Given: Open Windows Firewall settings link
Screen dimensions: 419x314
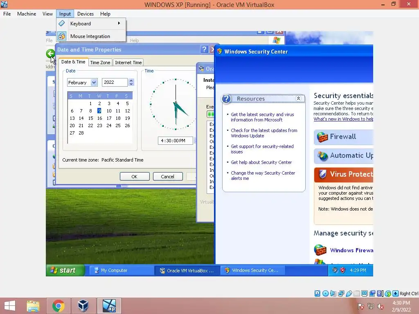Looking at the screenshot, I should pos(351,250).
